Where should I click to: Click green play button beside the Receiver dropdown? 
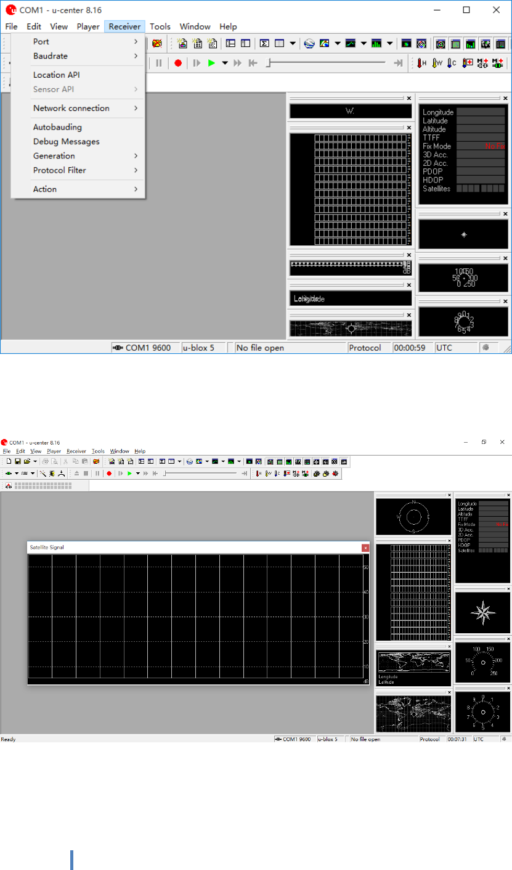click(x=211, y=63)
